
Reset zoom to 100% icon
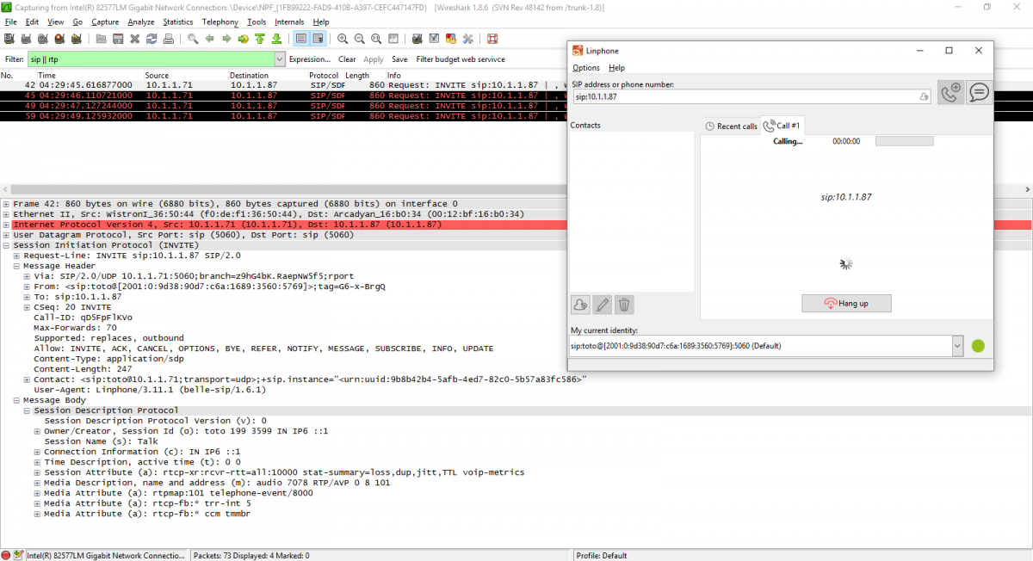(376, 39)
